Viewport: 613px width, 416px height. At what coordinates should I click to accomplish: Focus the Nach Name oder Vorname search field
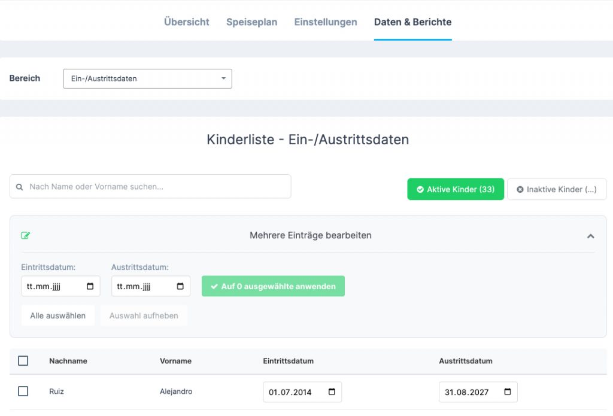coord(156,187)
